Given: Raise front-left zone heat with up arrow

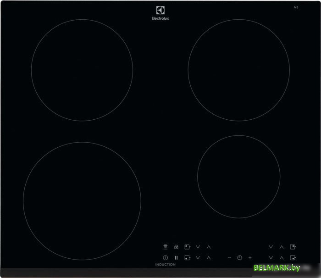Looking at the screenshot, I should 209,258.
